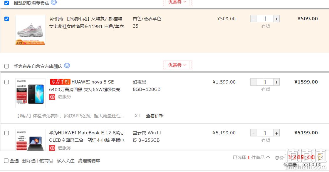
Task: Increase quantity of HUAWEI nova 8 SE
Action: click(276, 82)
